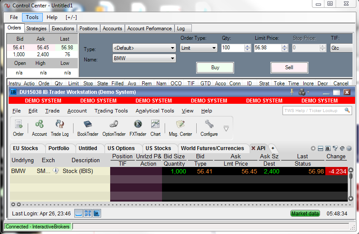Image resolution: width=359 pixels, height=234 pixels.
Task: Select the BMW ticker row symbol
Action: (x=18, y=171)
